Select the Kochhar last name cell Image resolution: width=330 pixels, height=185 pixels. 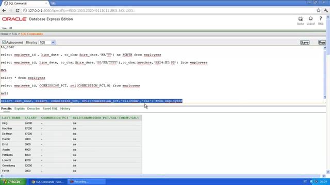click(7, 128)
